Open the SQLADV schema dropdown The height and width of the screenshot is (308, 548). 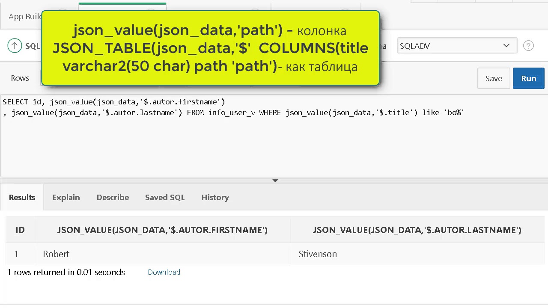tap(457, 46)
